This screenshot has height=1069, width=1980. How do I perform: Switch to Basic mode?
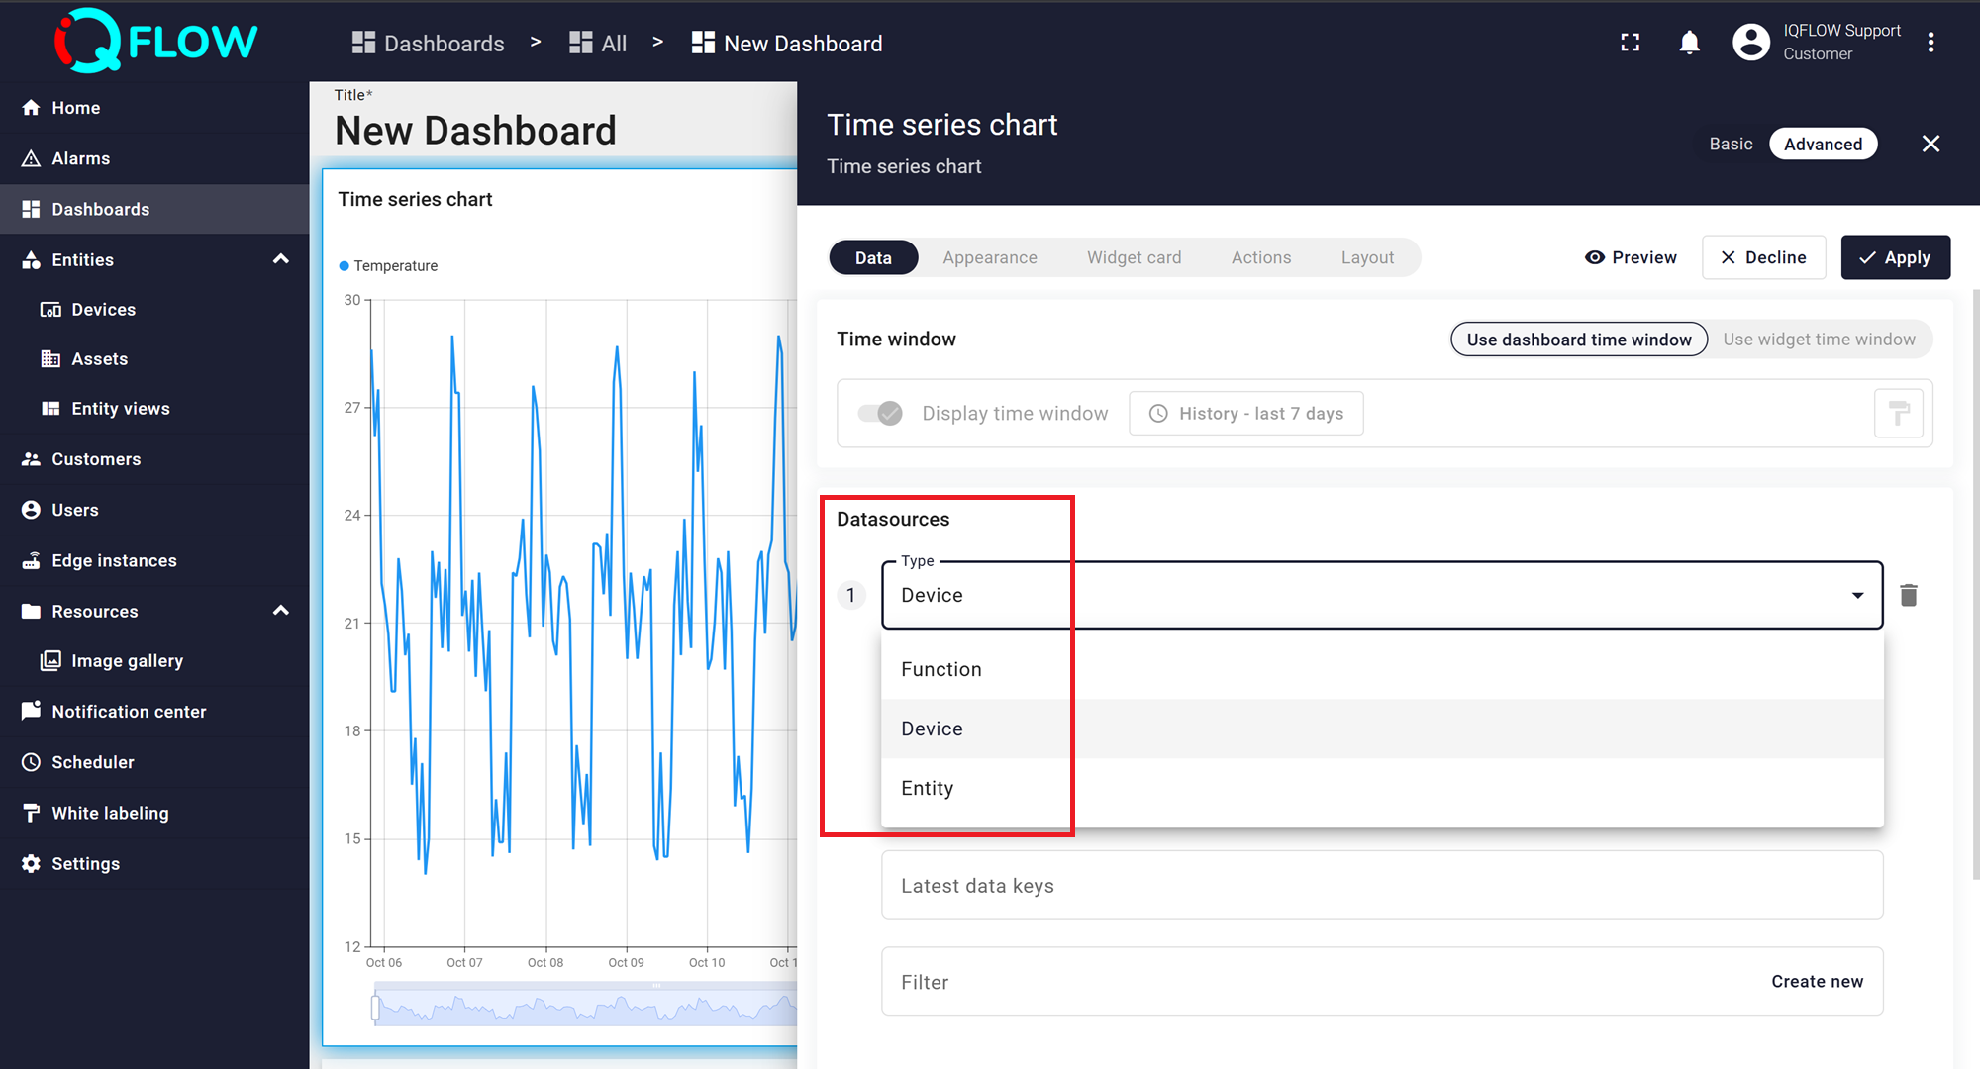1730,144
